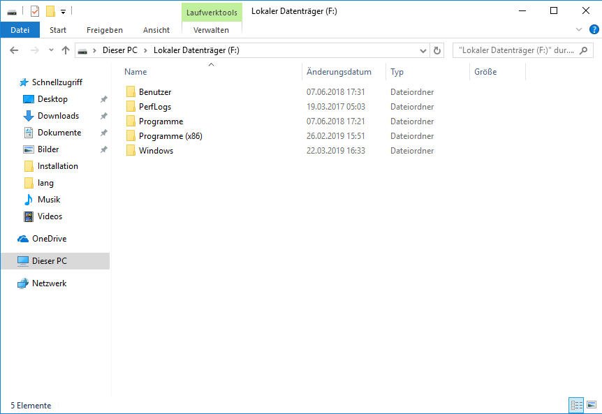The width and height of the screenshot is (602, 414).
Task: Switch to Details view in status bar
Action: tap(576, 405)
